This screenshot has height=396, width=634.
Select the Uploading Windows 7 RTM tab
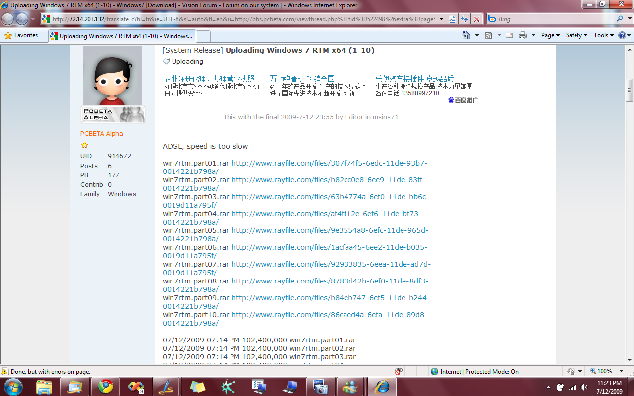point(122,36)
